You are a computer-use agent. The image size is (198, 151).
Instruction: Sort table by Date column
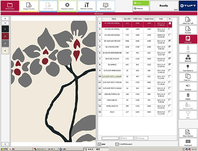[x=161, y=19]
